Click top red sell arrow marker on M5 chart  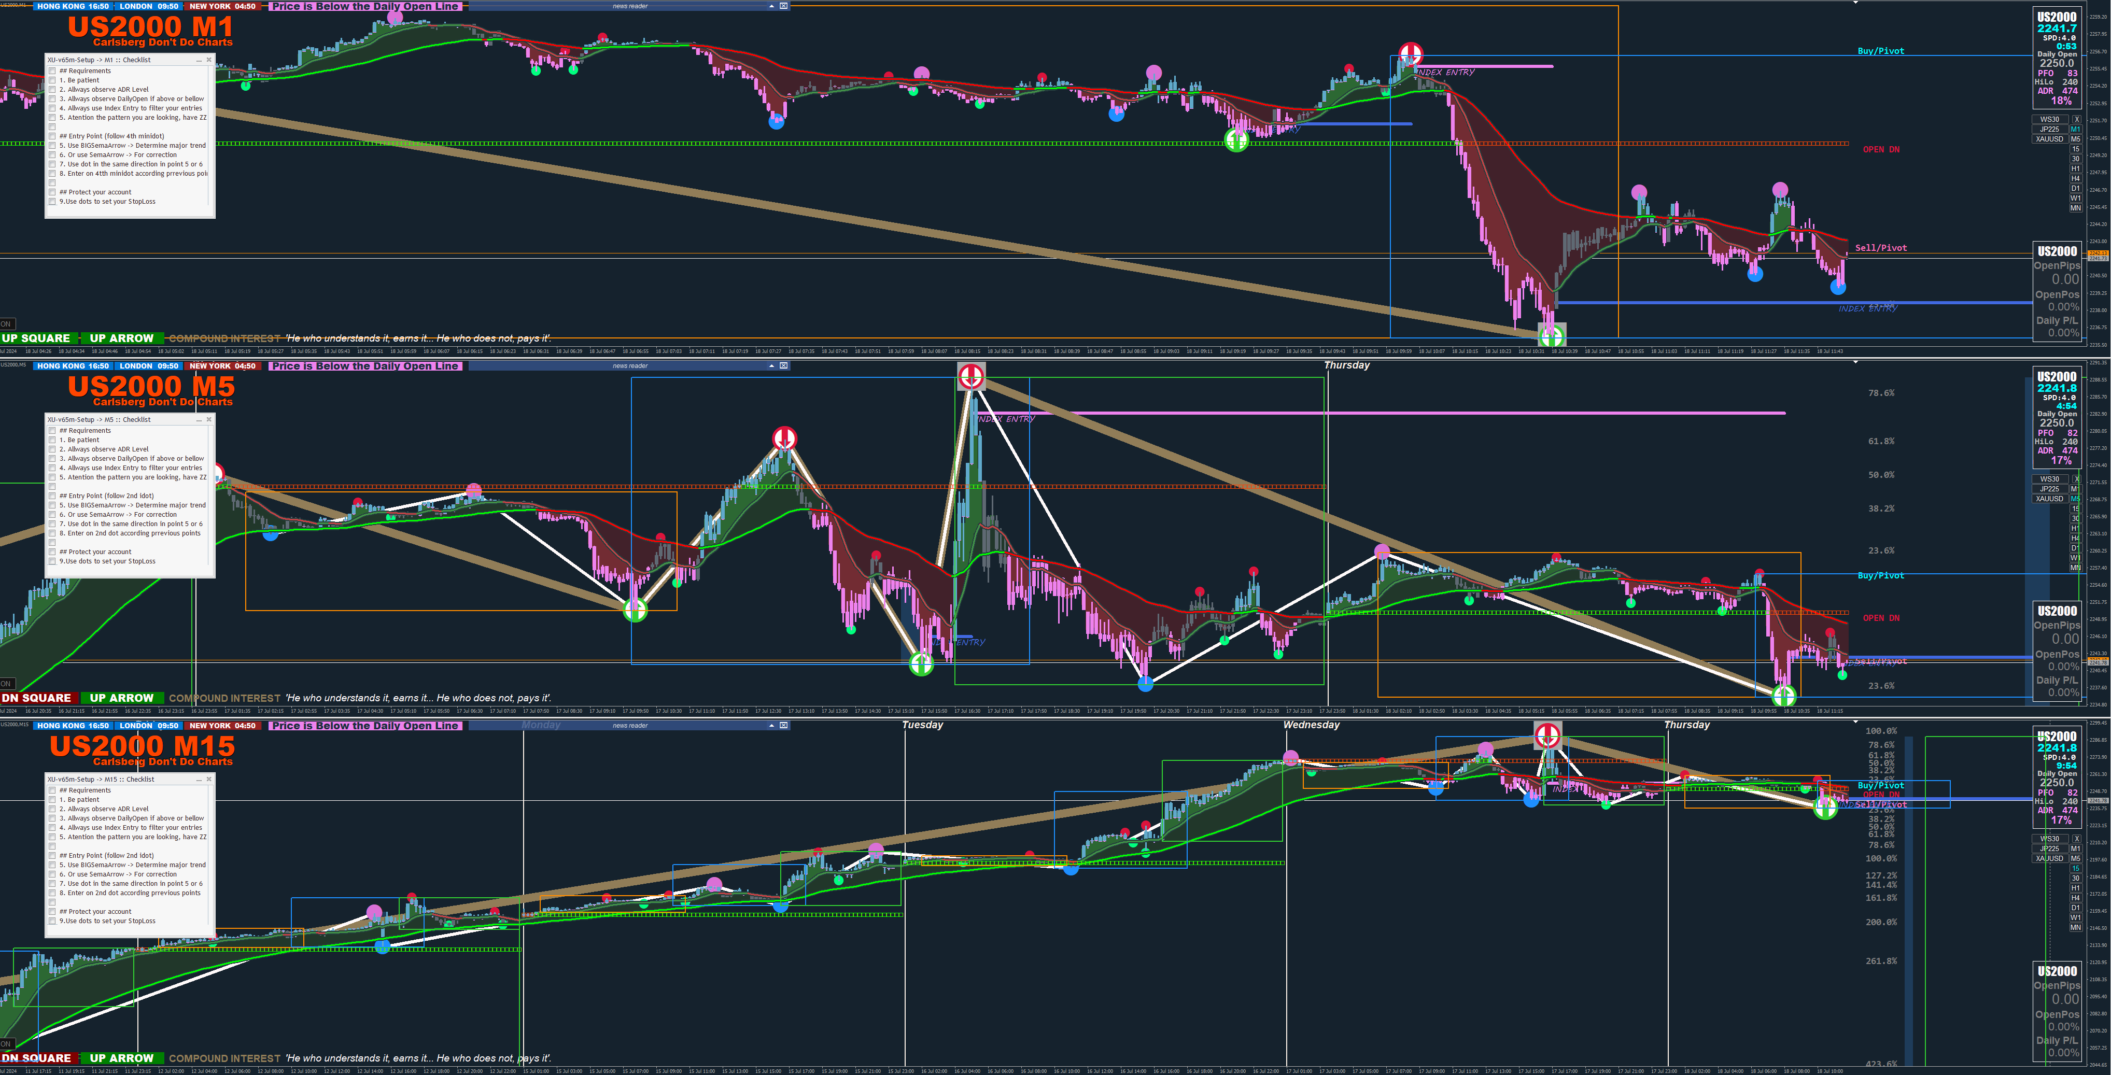(x=971, y=377)
